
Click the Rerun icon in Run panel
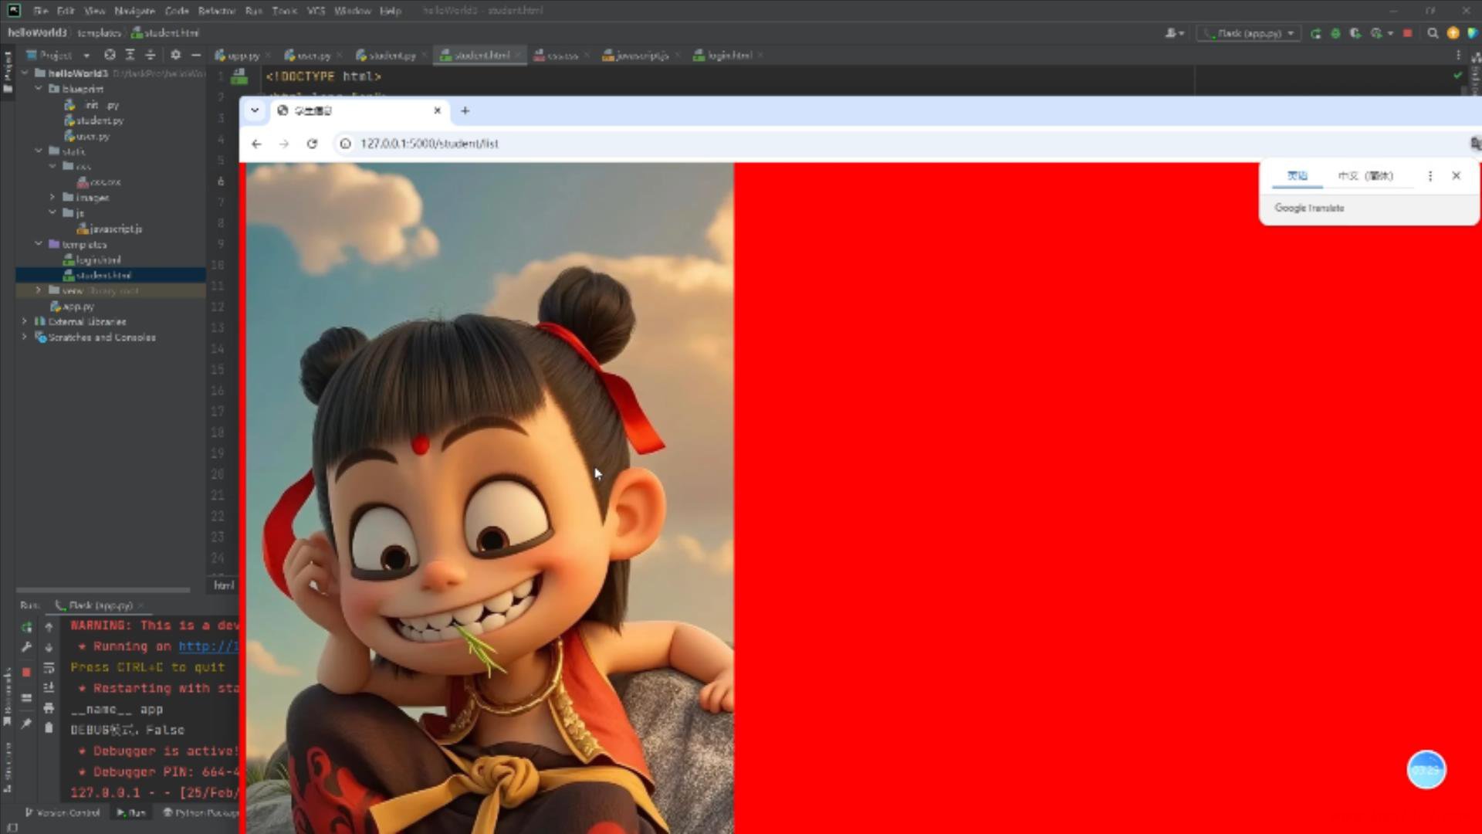26,627
